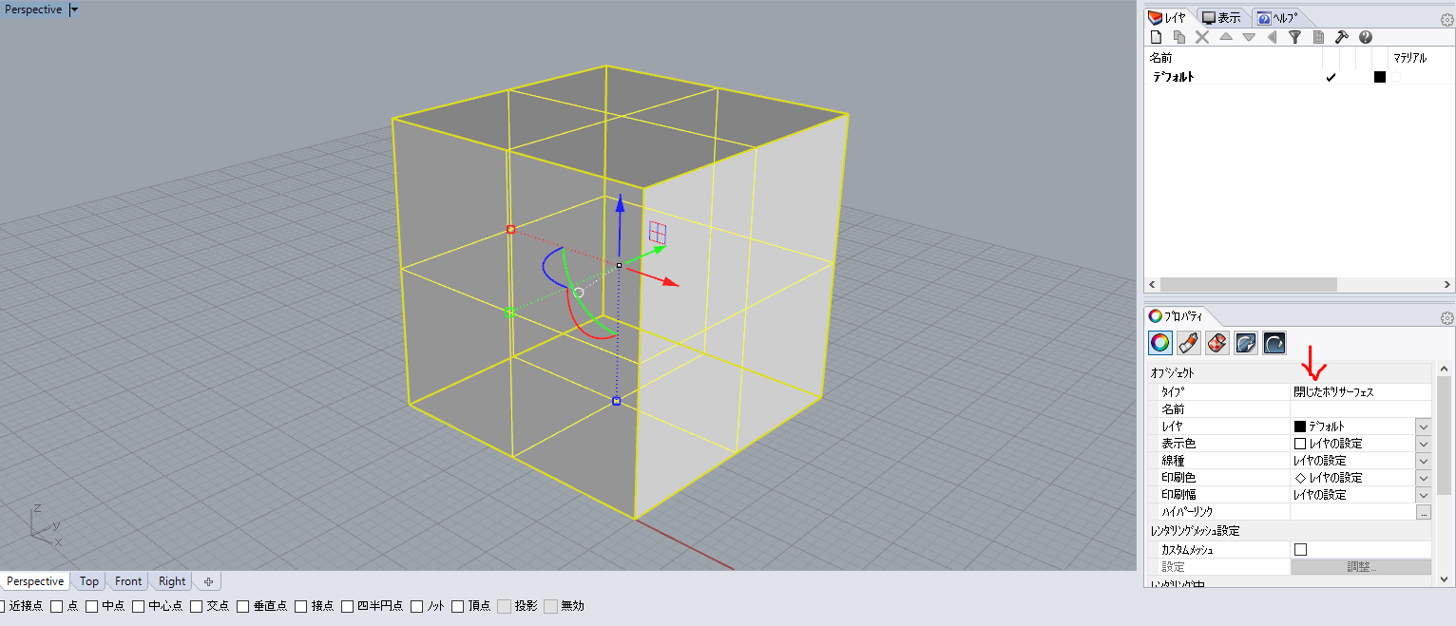Click the デフォルト layer material circle

pyautogui.click(x=1396, y=77)
